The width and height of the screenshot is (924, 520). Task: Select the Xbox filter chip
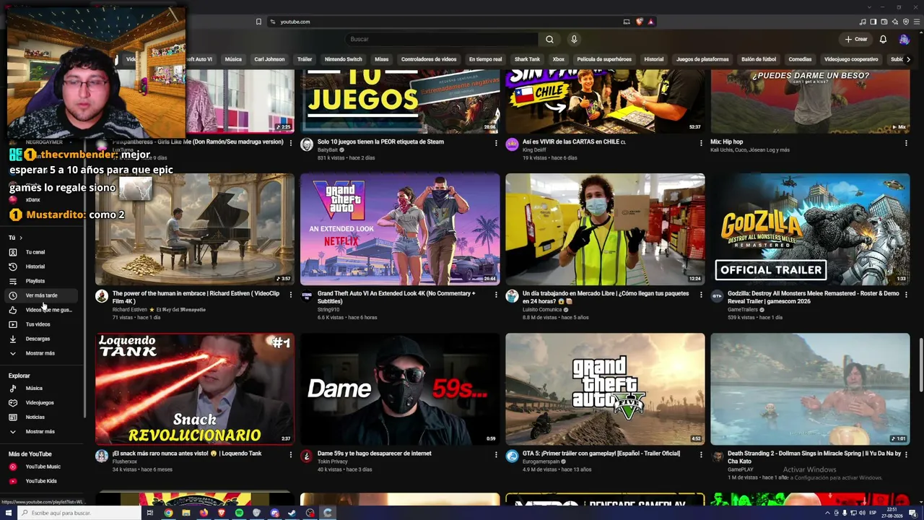point(559,59)
